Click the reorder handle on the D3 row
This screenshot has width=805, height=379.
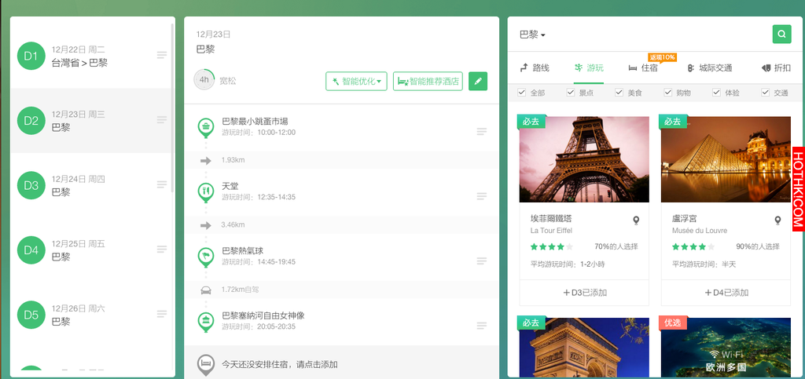click(x=162, y=184)
